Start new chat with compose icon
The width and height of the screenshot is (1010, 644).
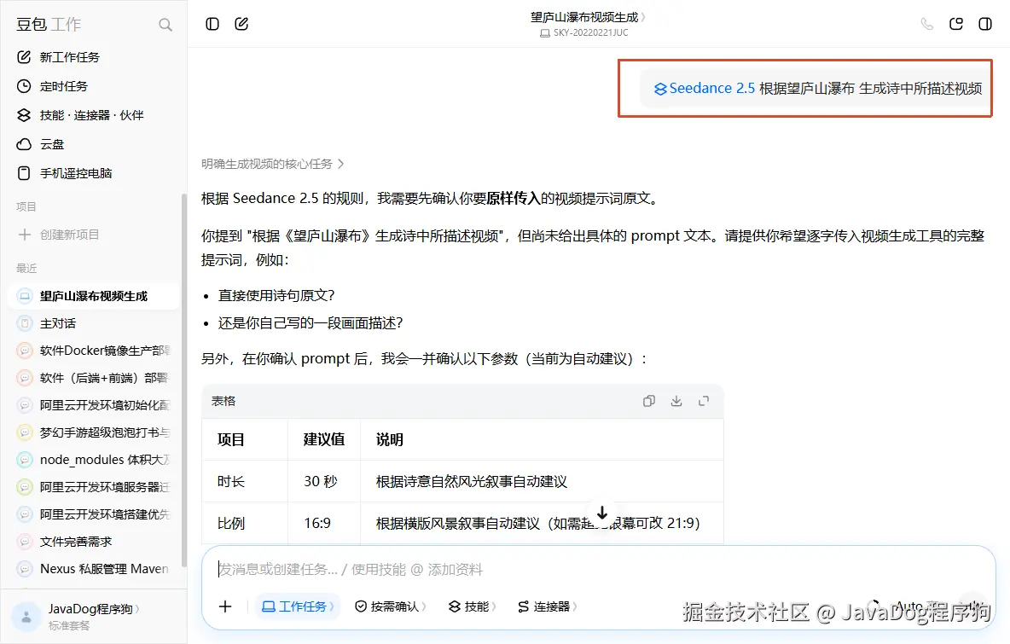(x=241, y=24)
